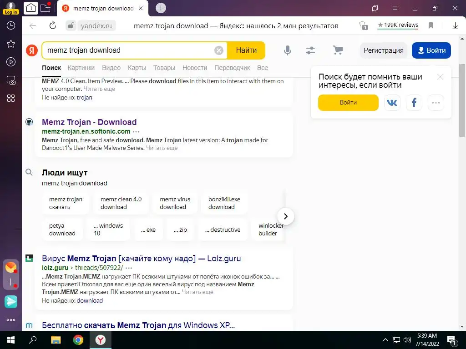Image resolution: width=466 pixels, height=349 pixels.
Task: Open the Windows Start menu
Action: (x=11, y=340)
